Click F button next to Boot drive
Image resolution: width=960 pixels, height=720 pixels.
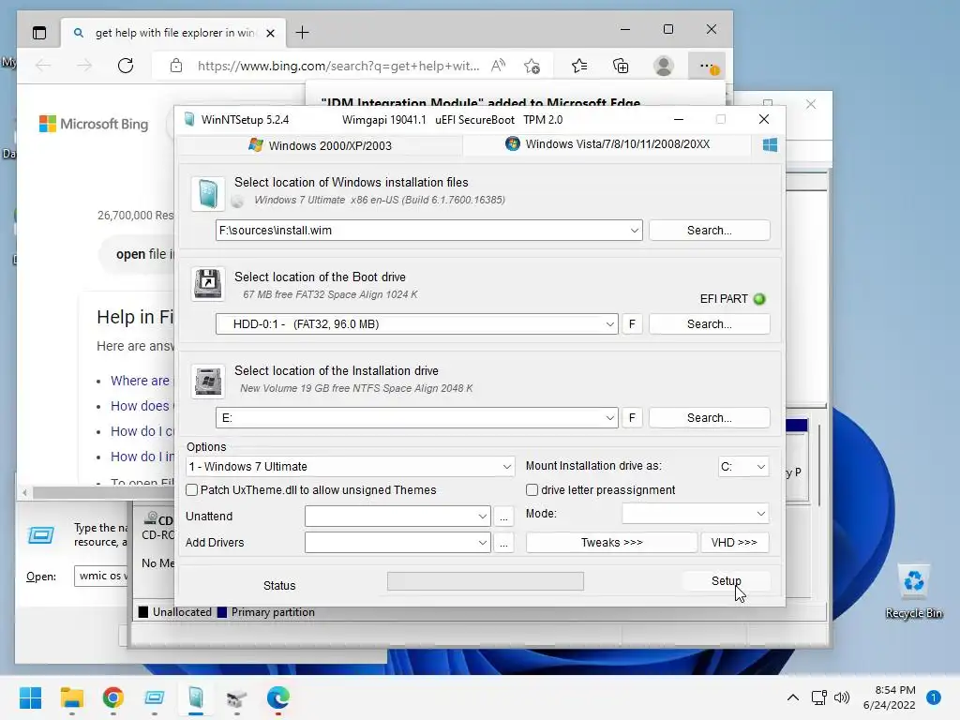pos(632,323)
